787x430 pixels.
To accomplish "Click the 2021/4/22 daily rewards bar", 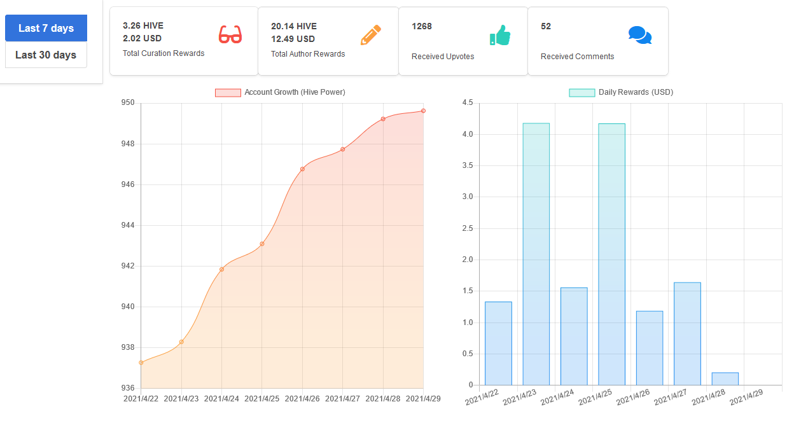I will tap(498, 343).
